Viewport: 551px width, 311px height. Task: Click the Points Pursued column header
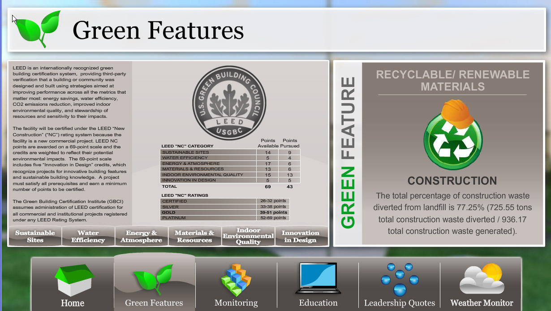[290, 143]
